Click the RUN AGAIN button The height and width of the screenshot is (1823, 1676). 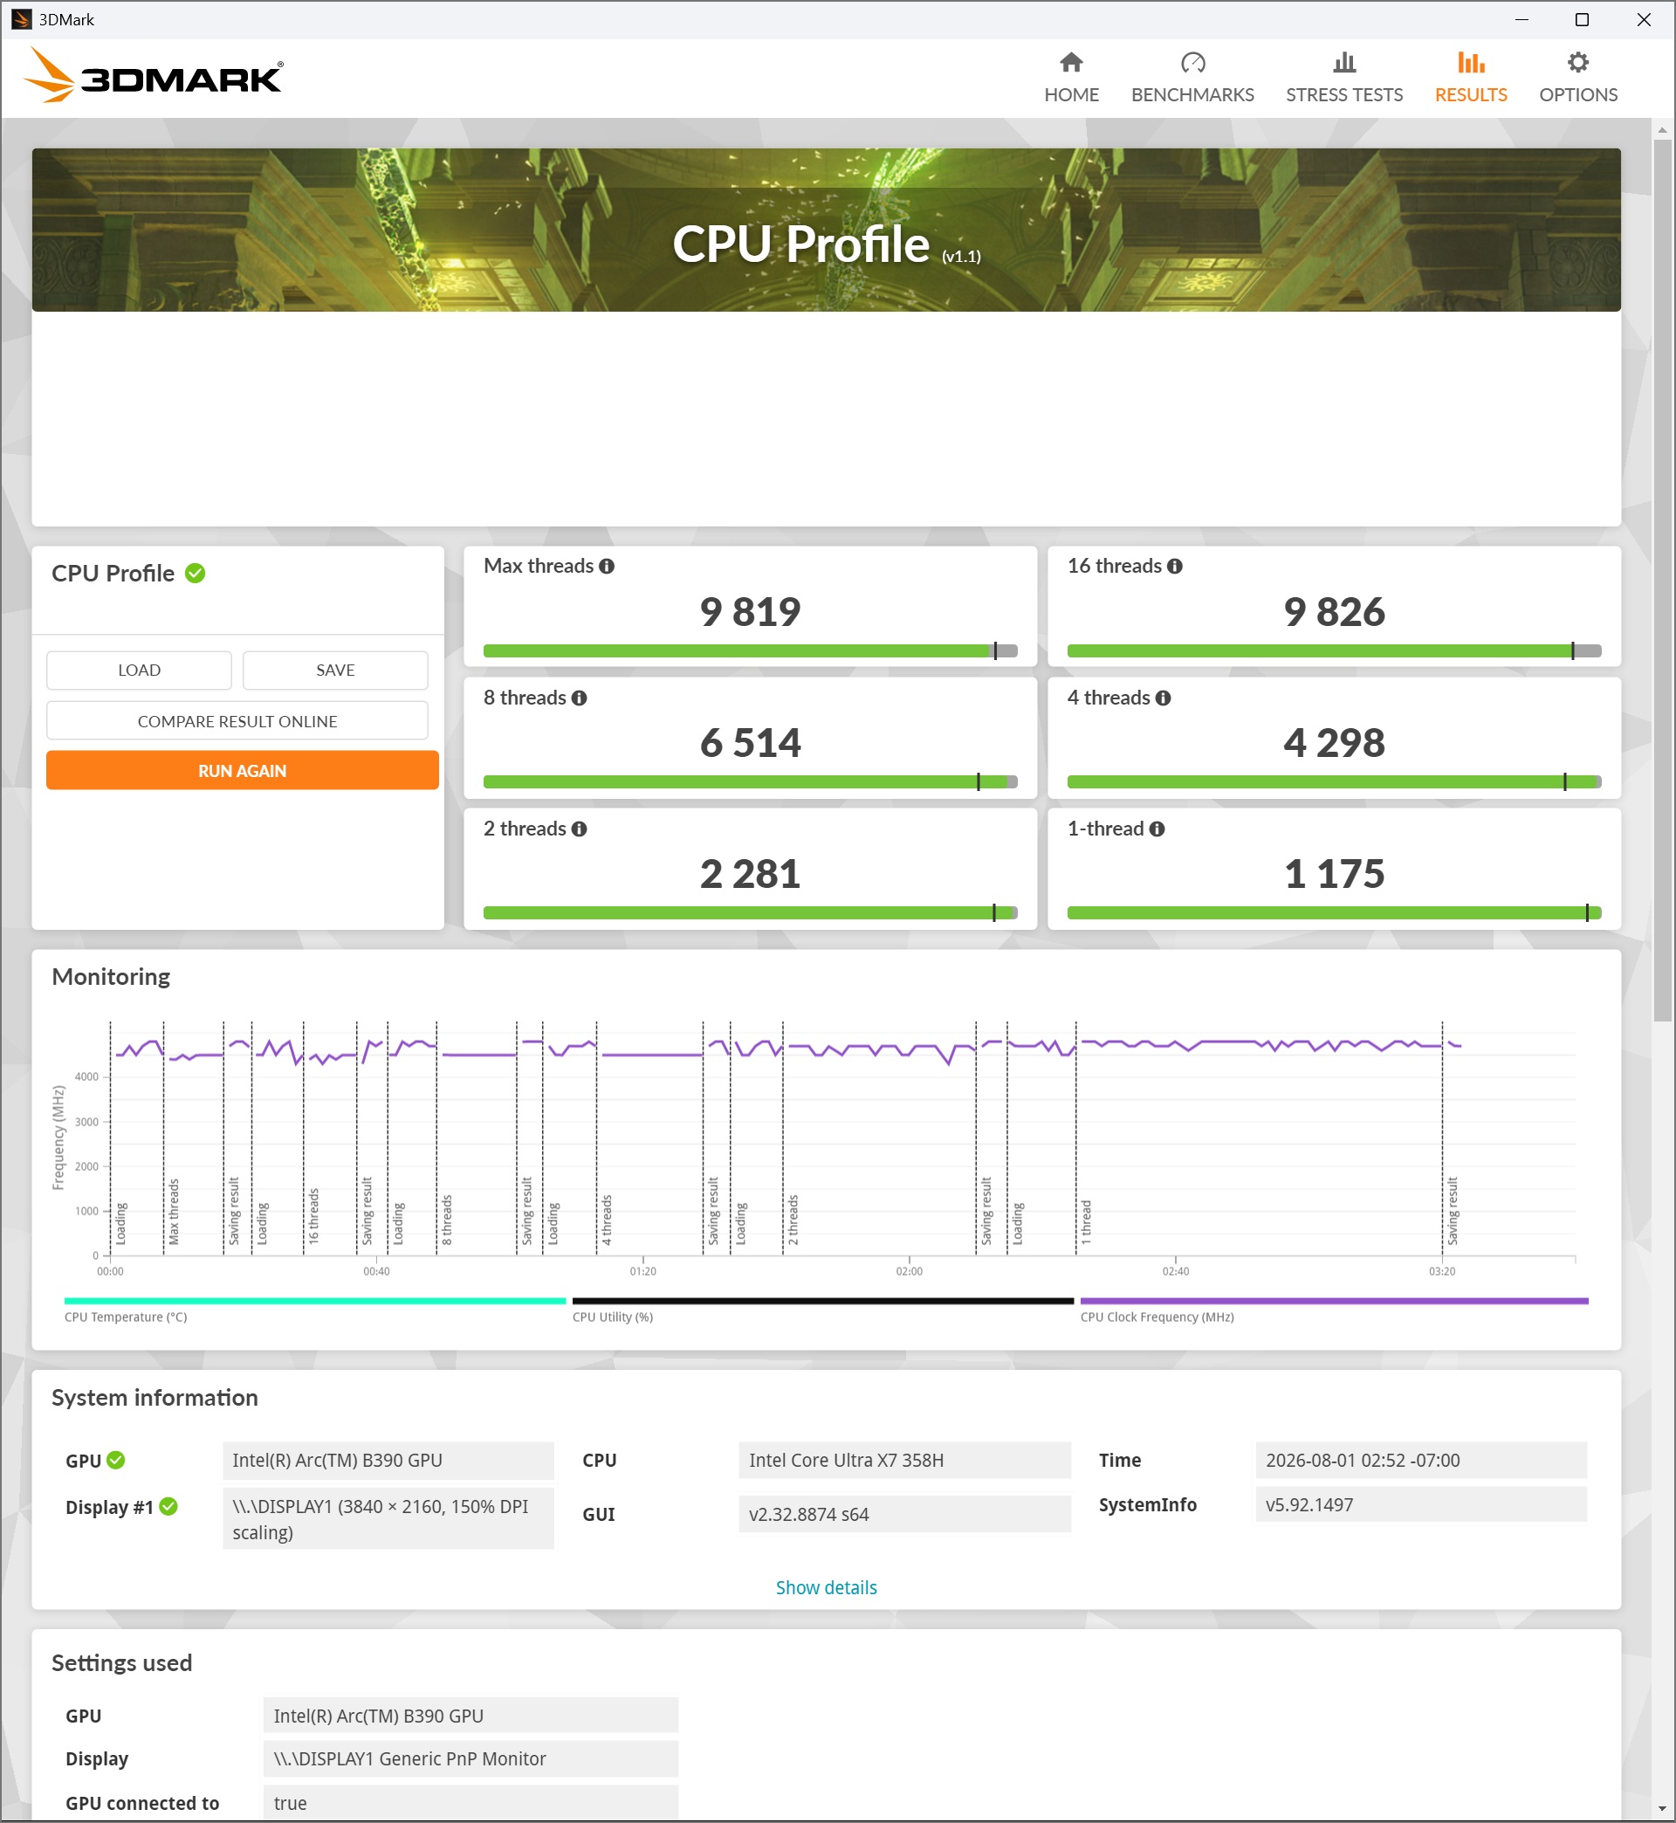(x=242, y=770)
